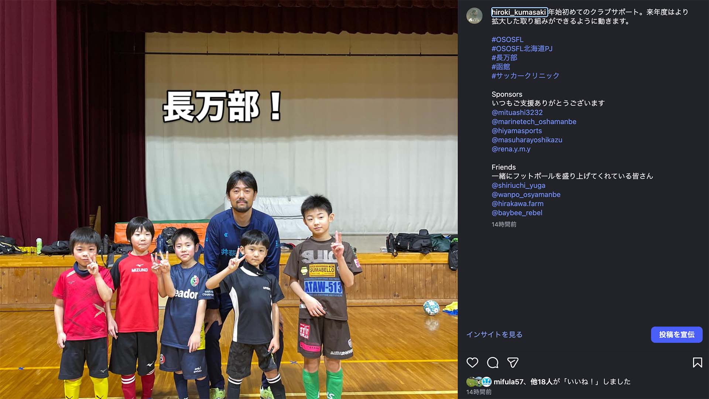Save post with the bookmark icon
Viewport: 709px width, 399px height.
(x=697, y=362)
